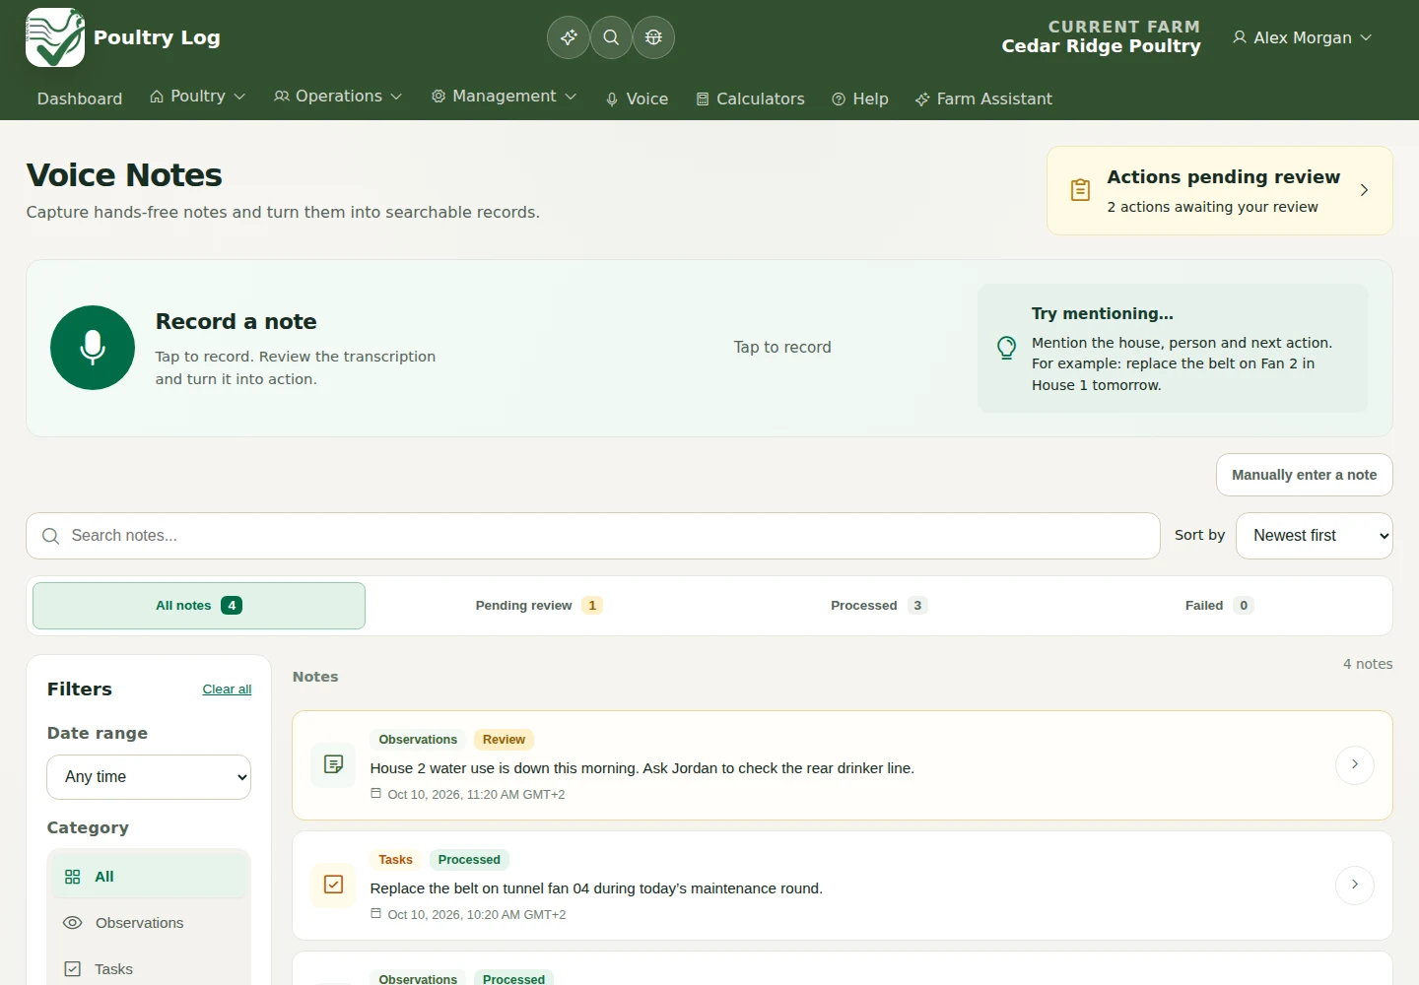Click the date Oct 10, 2026, 10:20 AM
The image size is (1419, 985).
tap(476, 915)
